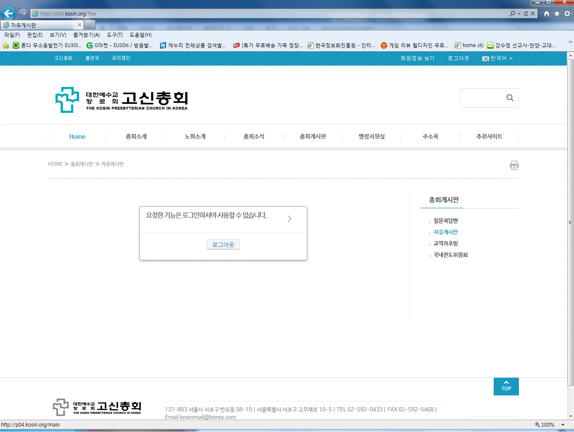Image resolution: width=574 pixels, height=432 pixels.
Task: Click the magnifier search icon on site
Action: 510,98
